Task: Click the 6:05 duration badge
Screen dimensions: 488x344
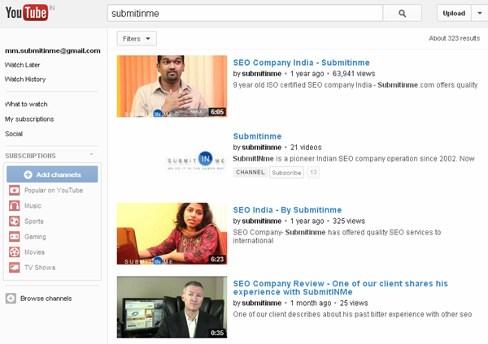Action: [x=217, y=112]
